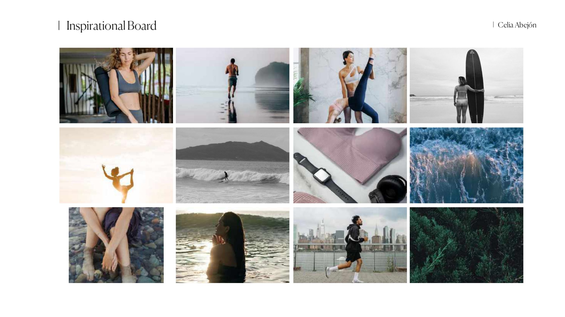Screen dimensions: 565x317
Task: Open the feet on wet pebbles photo
Action: 116,245
